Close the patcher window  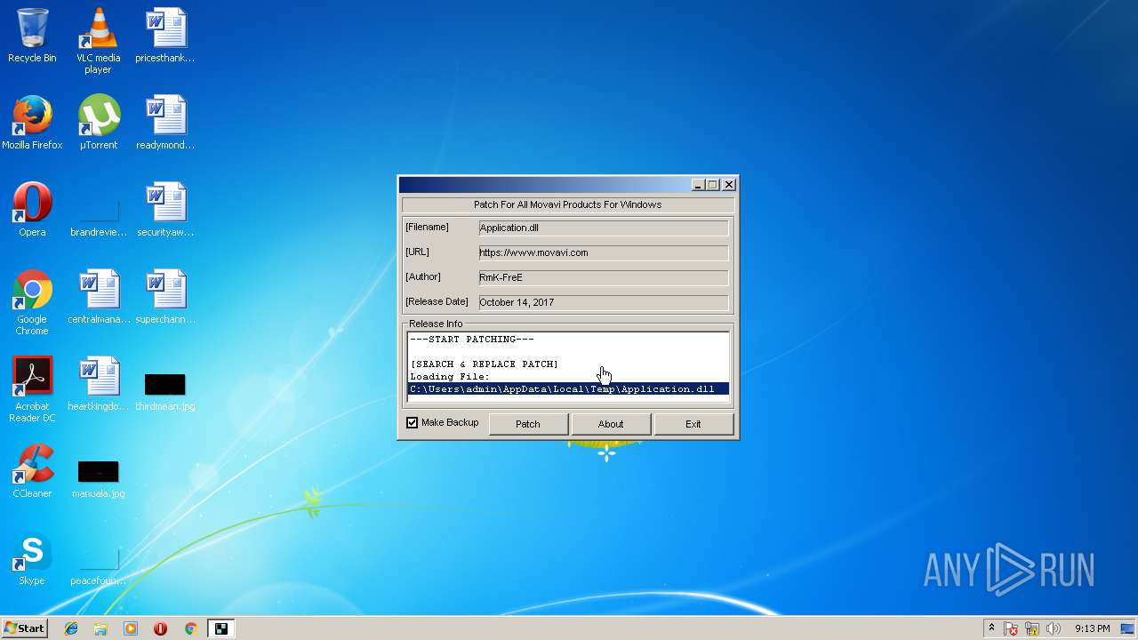click(729, 185)
